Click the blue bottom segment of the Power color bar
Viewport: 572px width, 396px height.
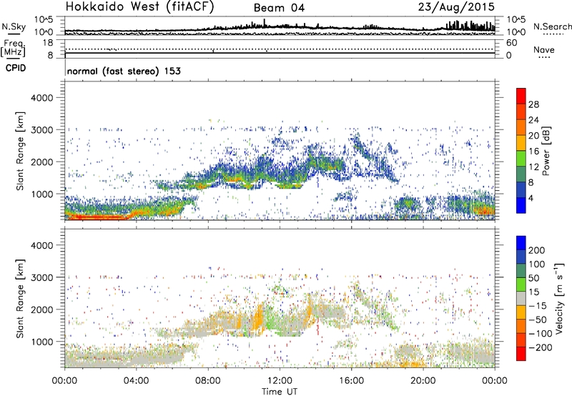(x=521, y=205)
